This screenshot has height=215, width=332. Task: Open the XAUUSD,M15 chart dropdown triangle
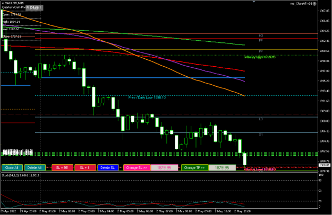(x=3, y=3)
